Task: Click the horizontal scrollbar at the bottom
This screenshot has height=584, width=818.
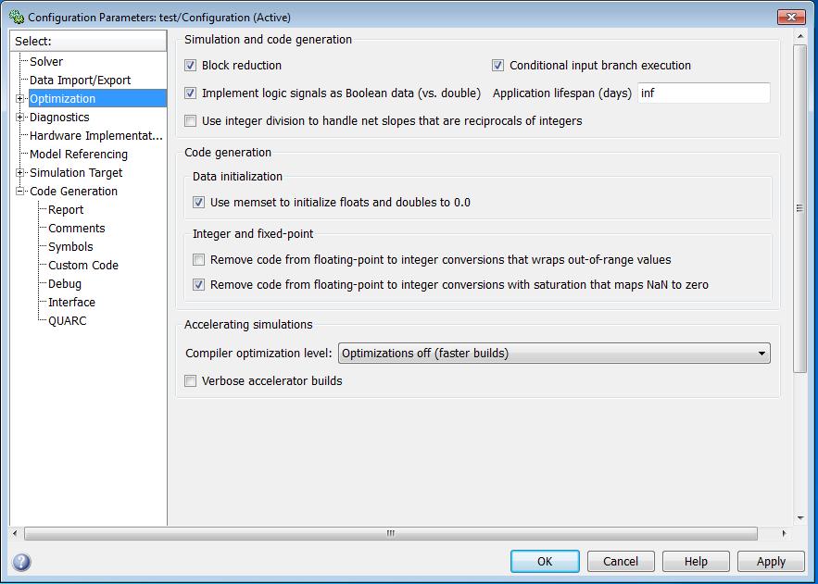Action: (x=389, y=534)
